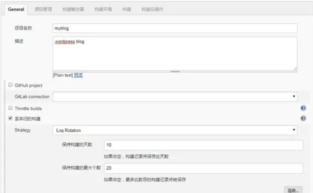The height and width of the screenshot is (193, 313).
Task: Toggle the Throttle builds checkbox
Action: click(x=11, y=108)
